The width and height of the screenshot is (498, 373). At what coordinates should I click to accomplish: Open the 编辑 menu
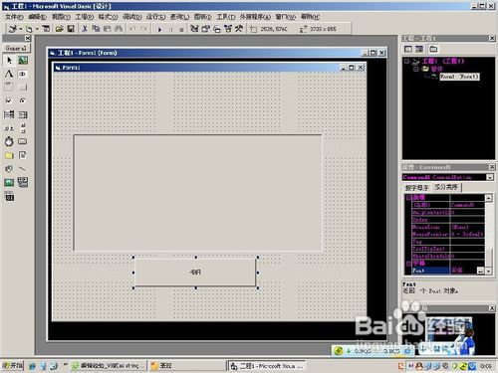tap(37, 16)
